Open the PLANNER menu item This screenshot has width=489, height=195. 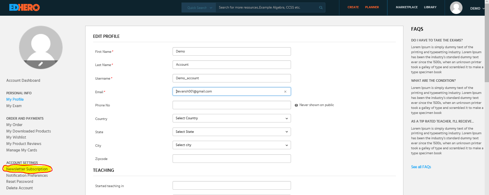[372, 7]
